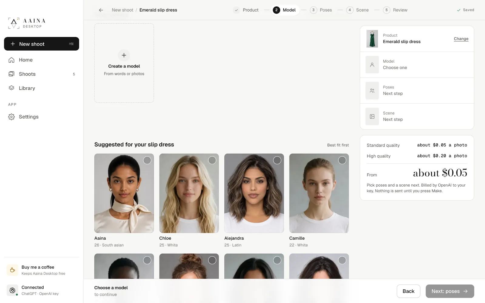
Task: Click the Back button
Action: pos(408,291)
